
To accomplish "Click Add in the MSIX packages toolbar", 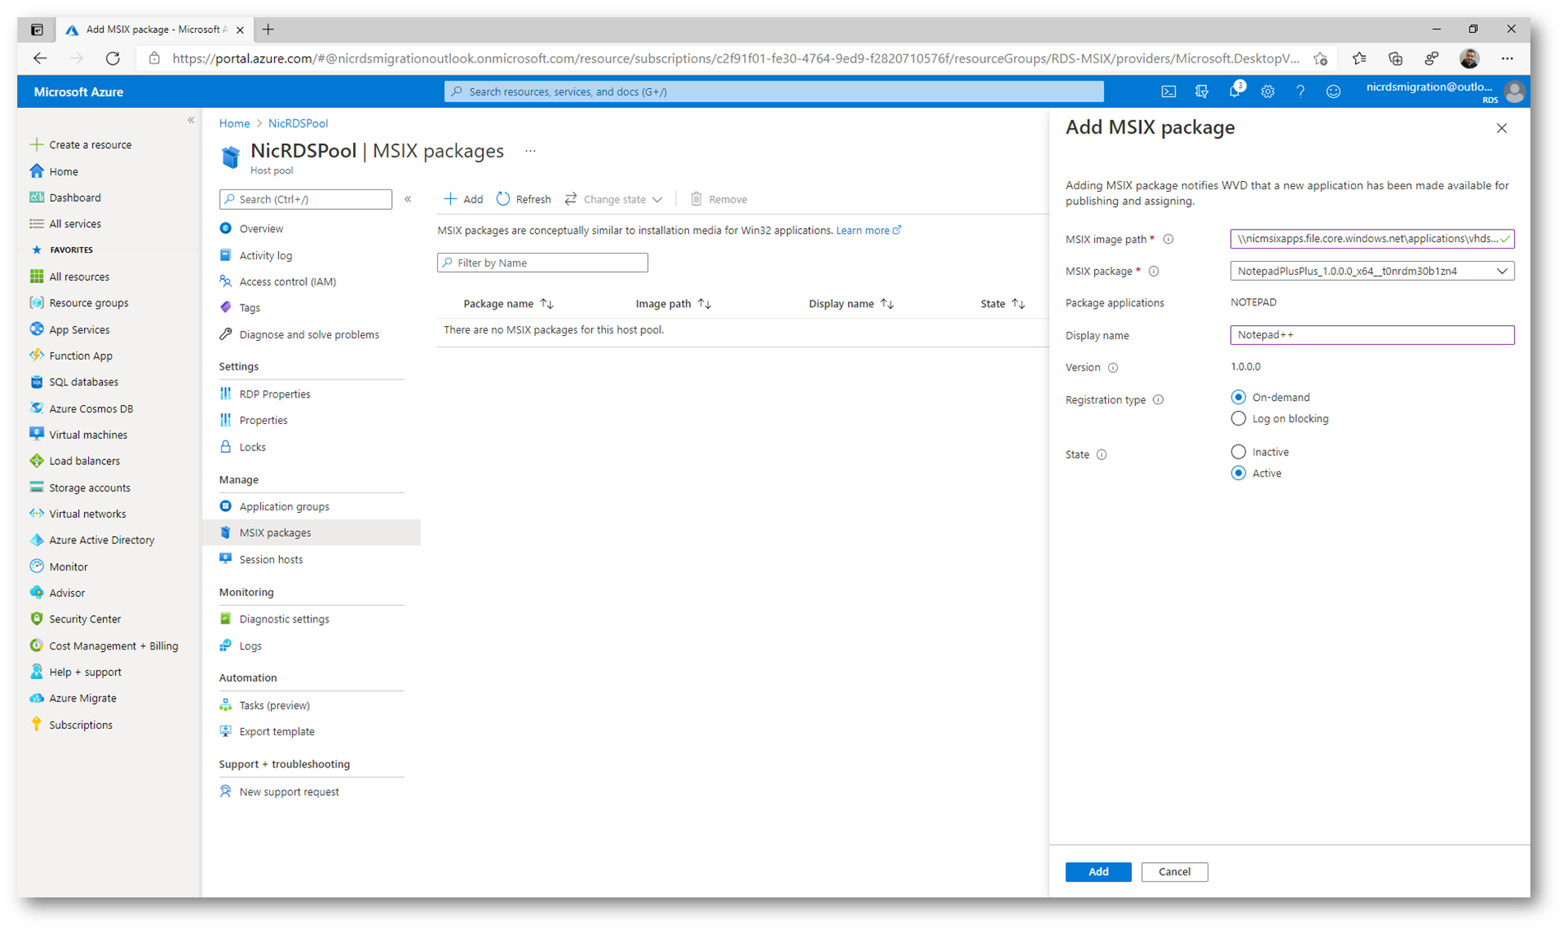I will coord(463,199).
